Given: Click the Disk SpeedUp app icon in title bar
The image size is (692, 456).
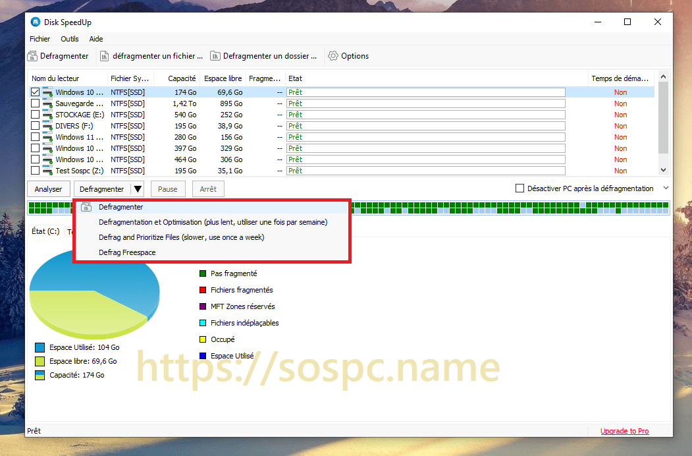Looking at the screenshot, I should click(36, 22).
